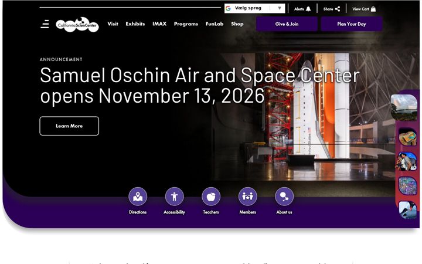Click the Directions label
This screenshot has width=422, height=264.
(x=138, y=212)
